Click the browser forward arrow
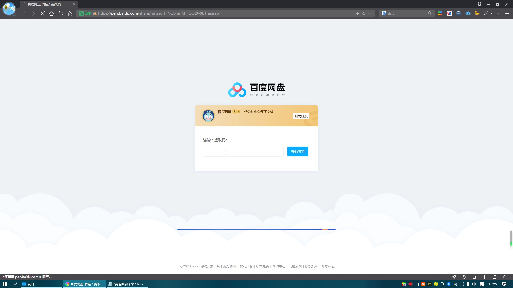This screenshot has width=513, height=288. 33,13
